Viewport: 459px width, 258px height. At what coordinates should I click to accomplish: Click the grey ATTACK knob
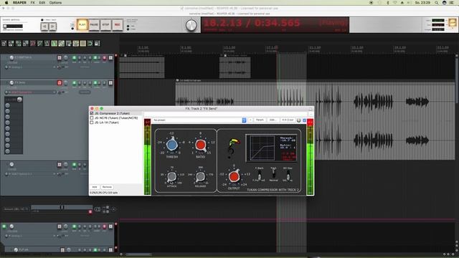172,176
